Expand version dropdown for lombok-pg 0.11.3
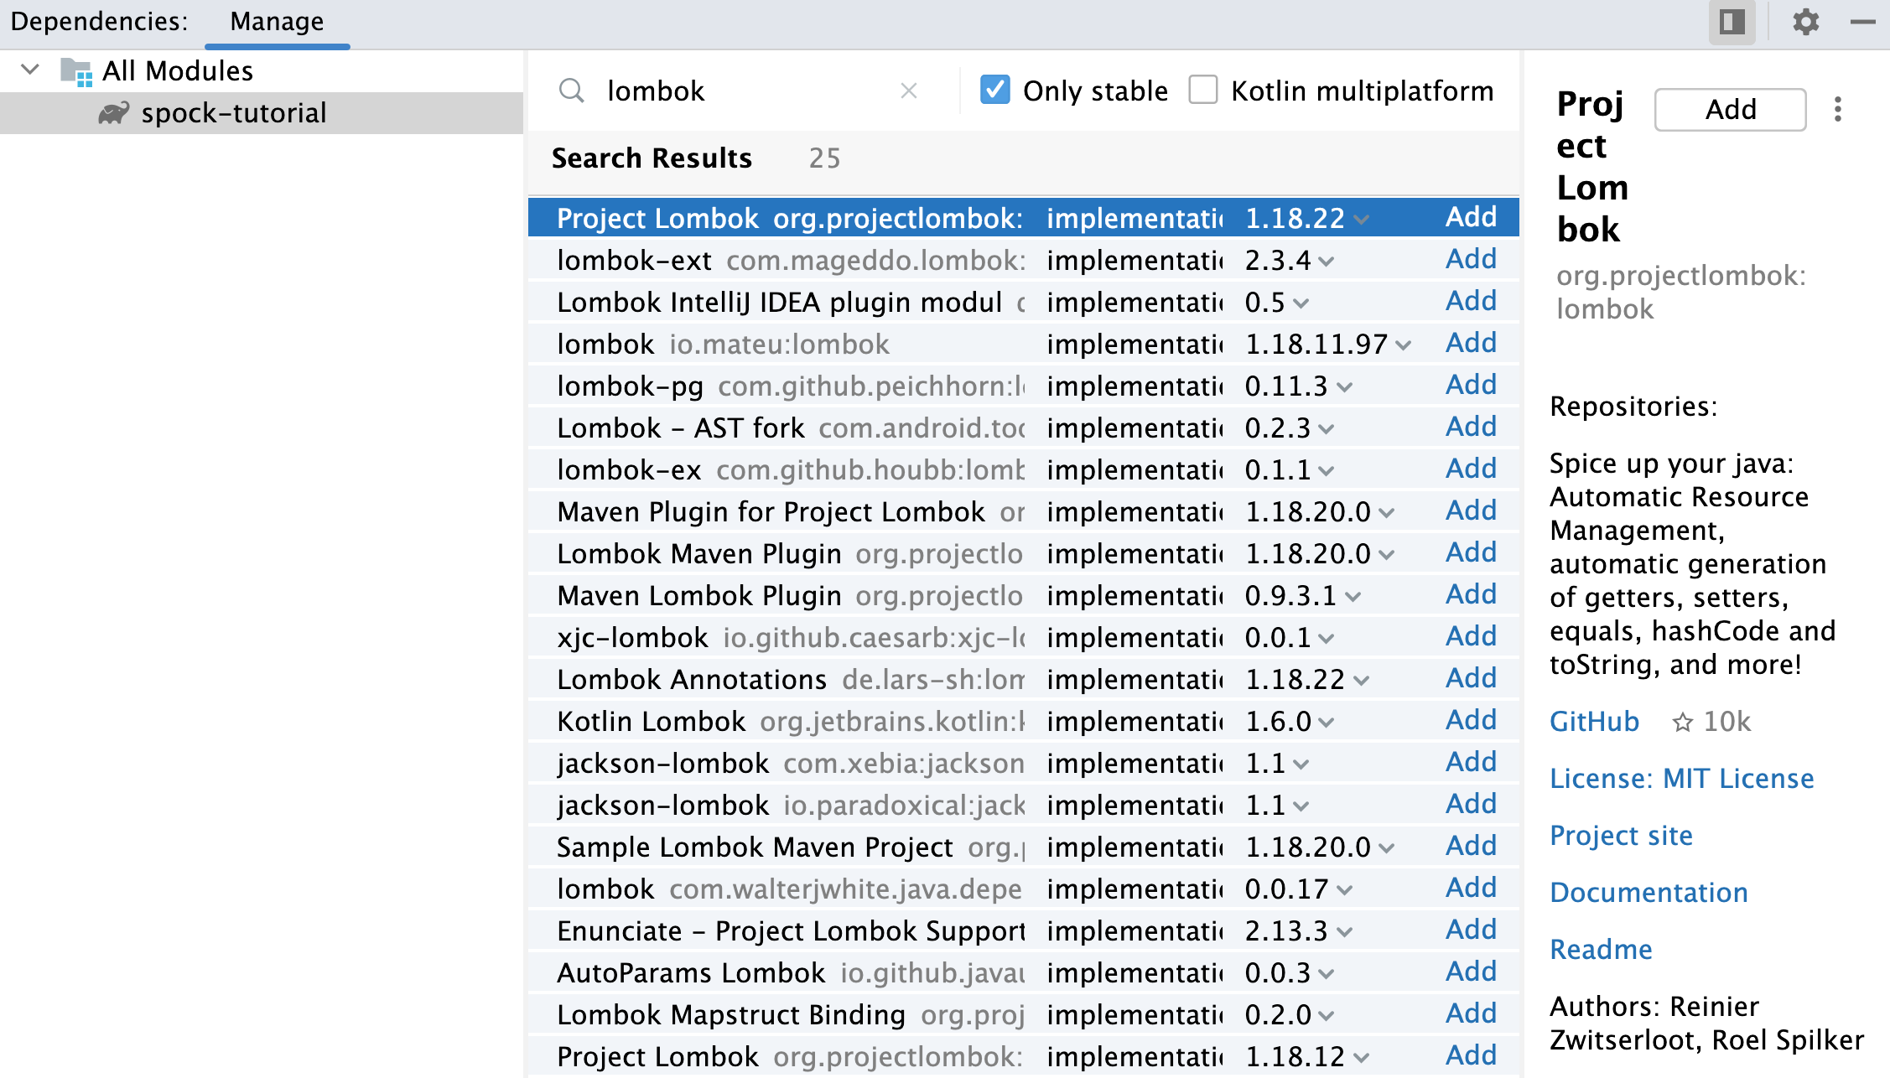This screenshot has width=1890, height=1078. click(1344, 387)
